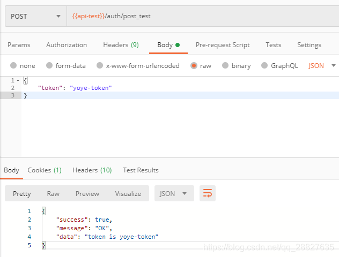The width and height of the screenshot is (339, 257).
Task: Switch response view to Visualize
Action: point(128,194)
